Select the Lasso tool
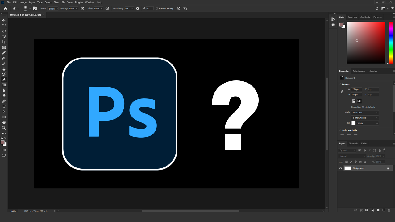This screenshot has height=222, width=395. 4,31
